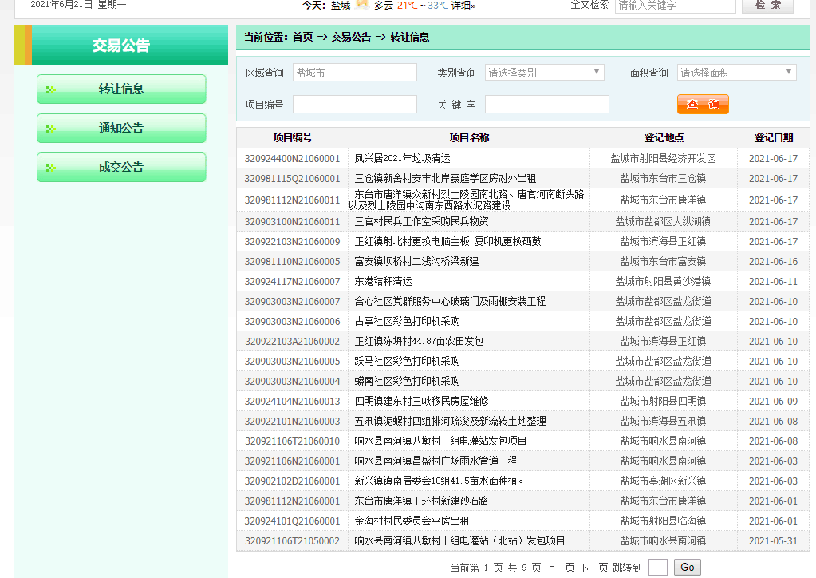Click the green icon on 成交公告 button
This screenshot has height=578, width=816.
point(51,168)
